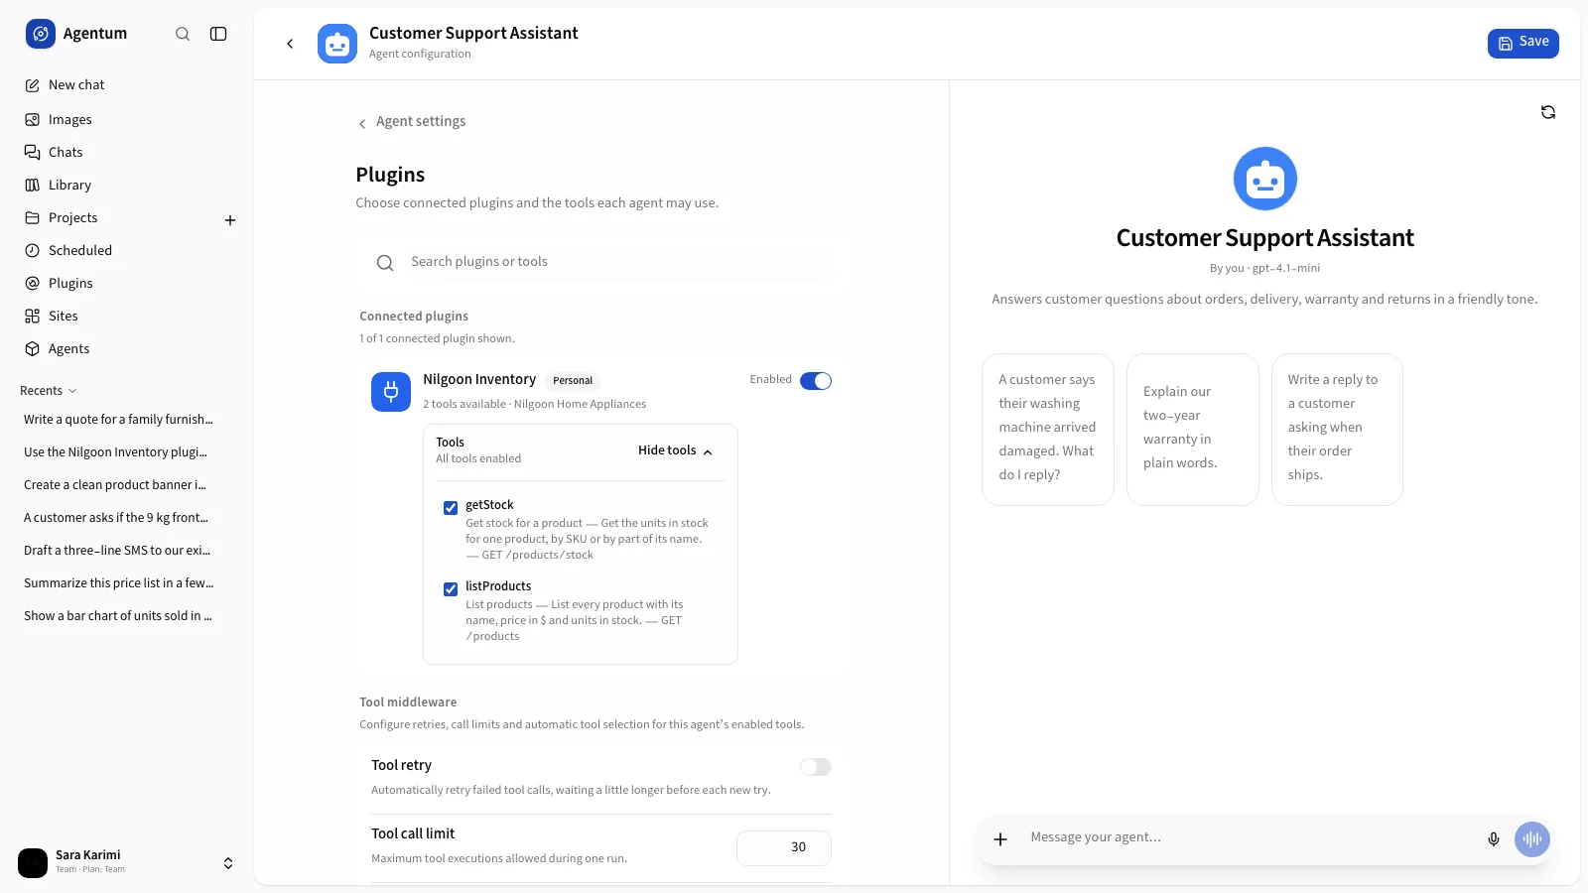1588x893 pixels.
Task: Select the two-year warranty prompt card
Action: (1193, 430)
